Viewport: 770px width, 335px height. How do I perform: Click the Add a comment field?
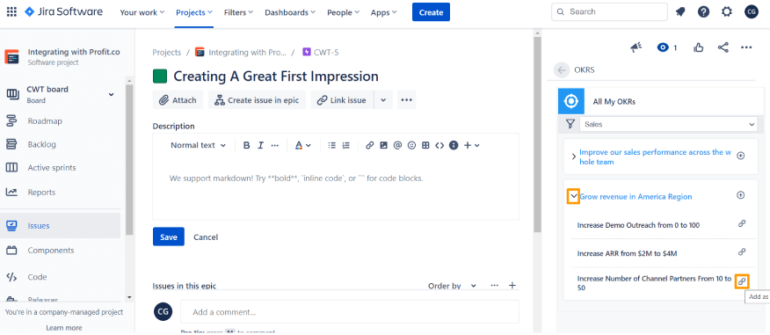(x=350, y=312)
